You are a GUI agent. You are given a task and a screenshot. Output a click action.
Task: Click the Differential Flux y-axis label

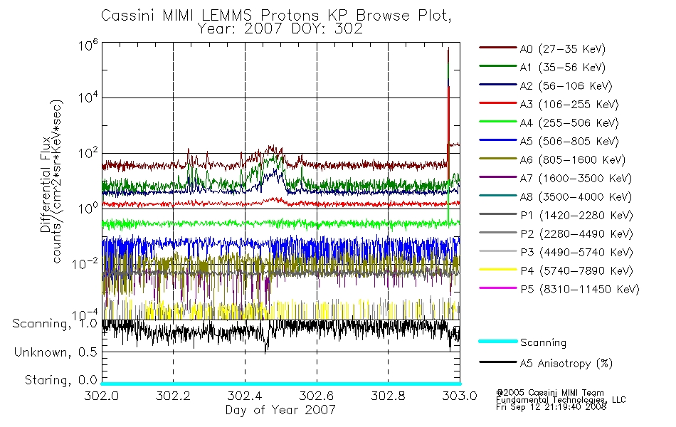pos(46,185)
